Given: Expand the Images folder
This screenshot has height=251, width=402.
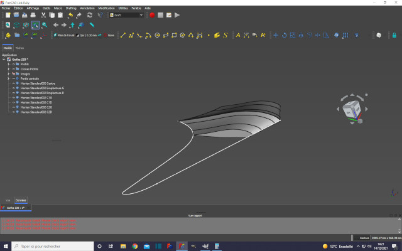Looking at the screenshot, I should [8, 74].
